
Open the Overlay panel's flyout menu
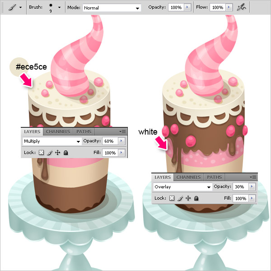point(253,178)
